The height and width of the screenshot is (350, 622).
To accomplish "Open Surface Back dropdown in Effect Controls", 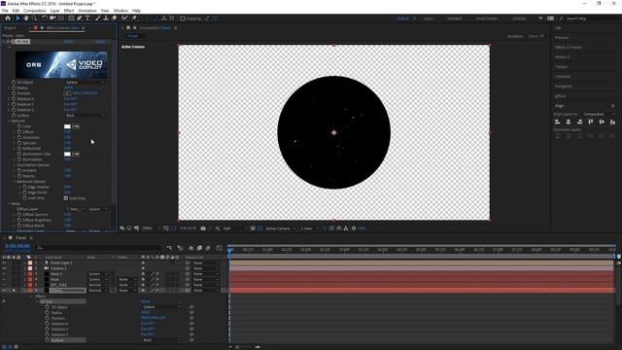I will 85,115.
